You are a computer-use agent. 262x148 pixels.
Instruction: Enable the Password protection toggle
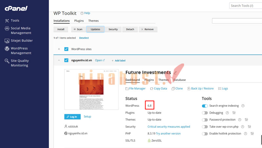[x=205, y=120]
